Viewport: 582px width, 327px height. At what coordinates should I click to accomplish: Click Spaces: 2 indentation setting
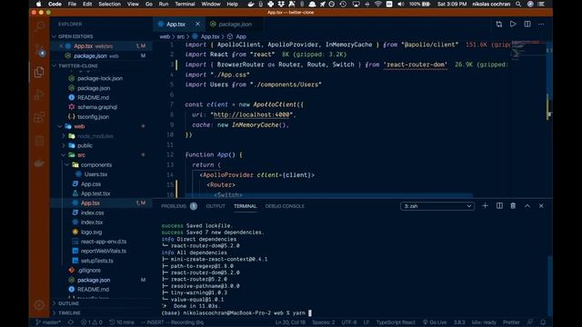[x=324, y=322]
